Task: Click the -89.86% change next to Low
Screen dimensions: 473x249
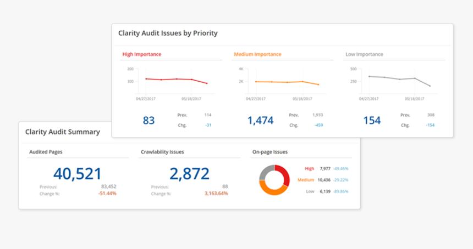Action: (340, 191)
